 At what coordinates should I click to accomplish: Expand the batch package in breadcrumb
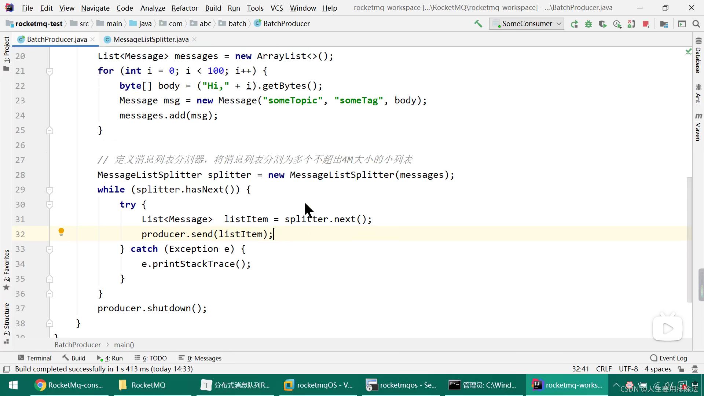[x=237, y=24]
